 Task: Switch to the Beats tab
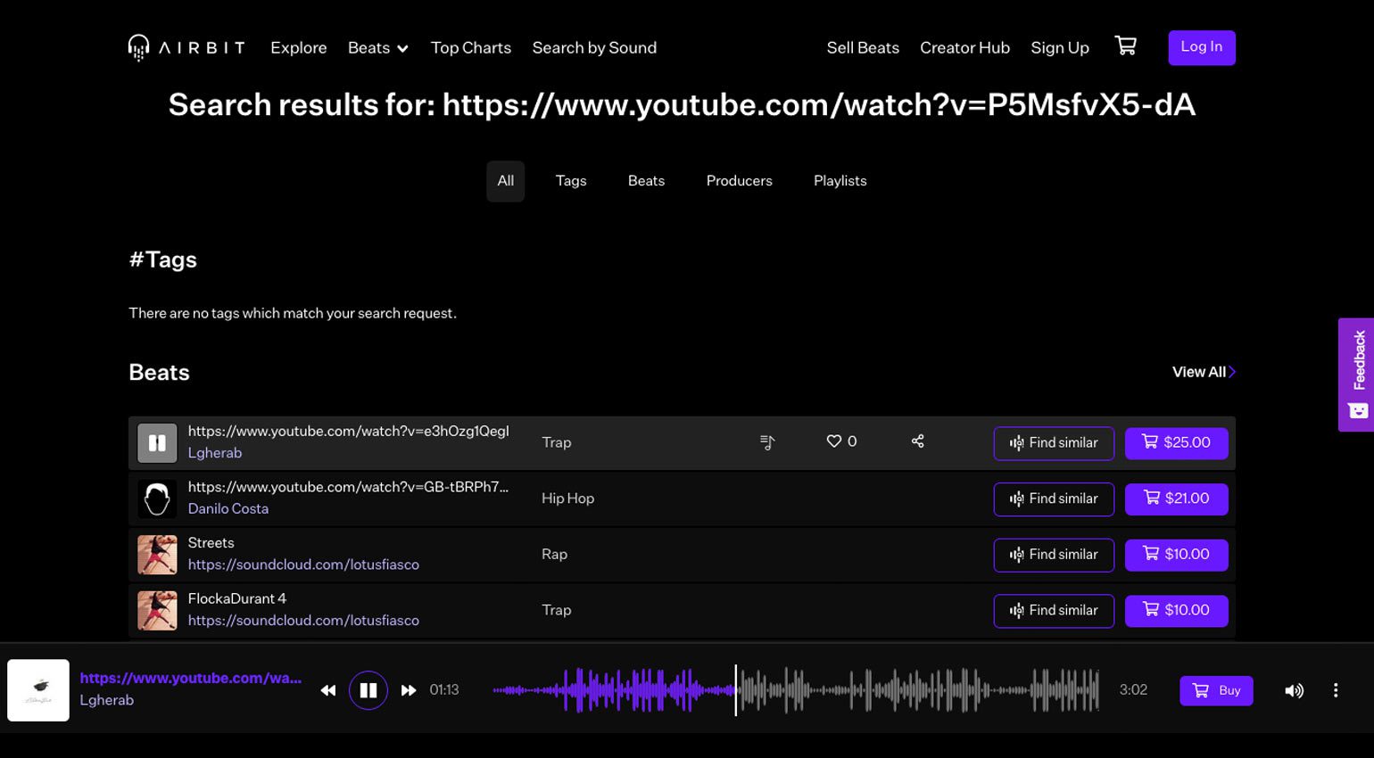pos(646,181)
